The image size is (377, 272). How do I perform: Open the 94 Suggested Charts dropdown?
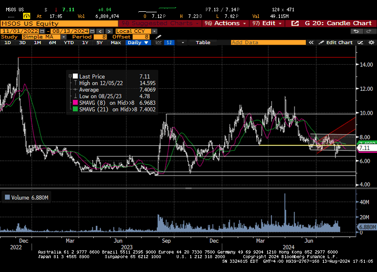tap(160, 24)
